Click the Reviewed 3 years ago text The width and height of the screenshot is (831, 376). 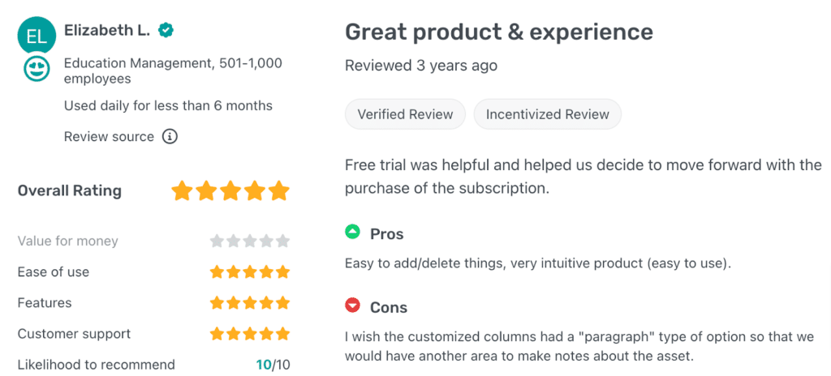[x=421, y=66]
